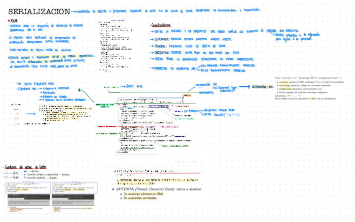355x222 pixels.
Task: Click the right browser screenshot thumbnail
Action: click(73, 204)
